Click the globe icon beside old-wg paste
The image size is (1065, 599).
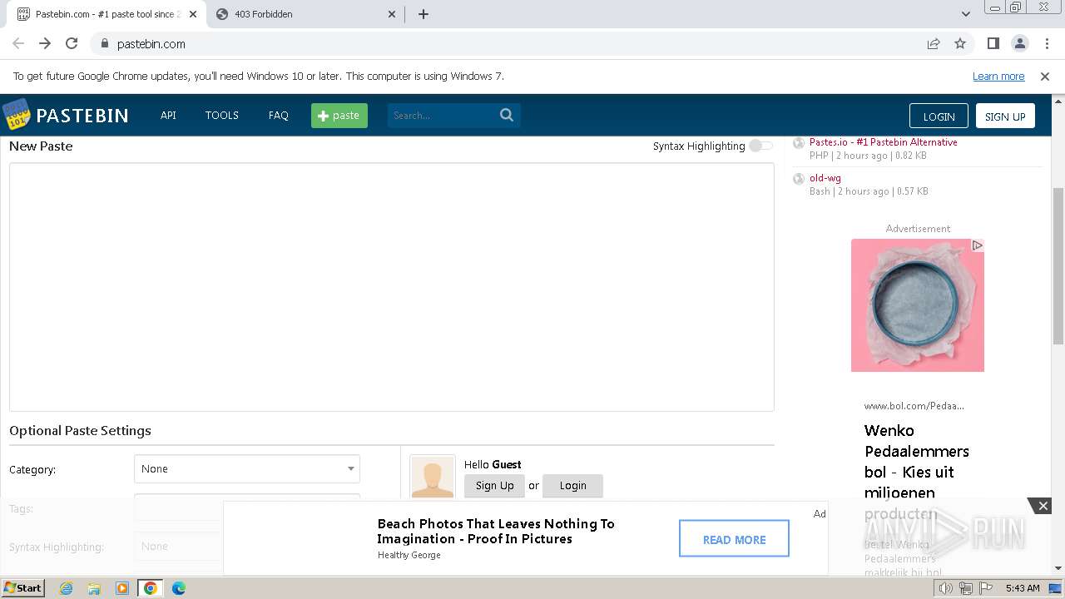click(799, 178)
